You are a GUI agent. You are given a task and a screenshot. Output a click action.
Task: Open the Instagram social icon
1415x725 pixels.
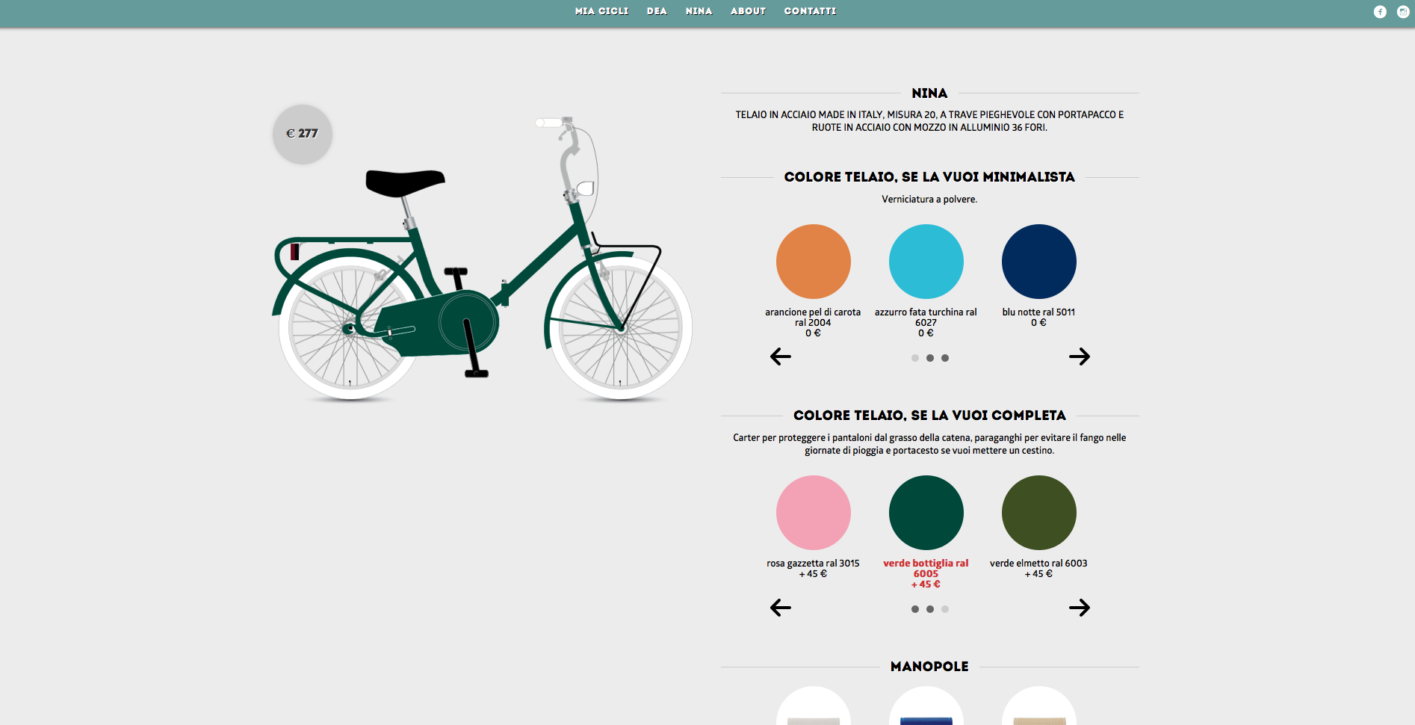pos(1403,11)
